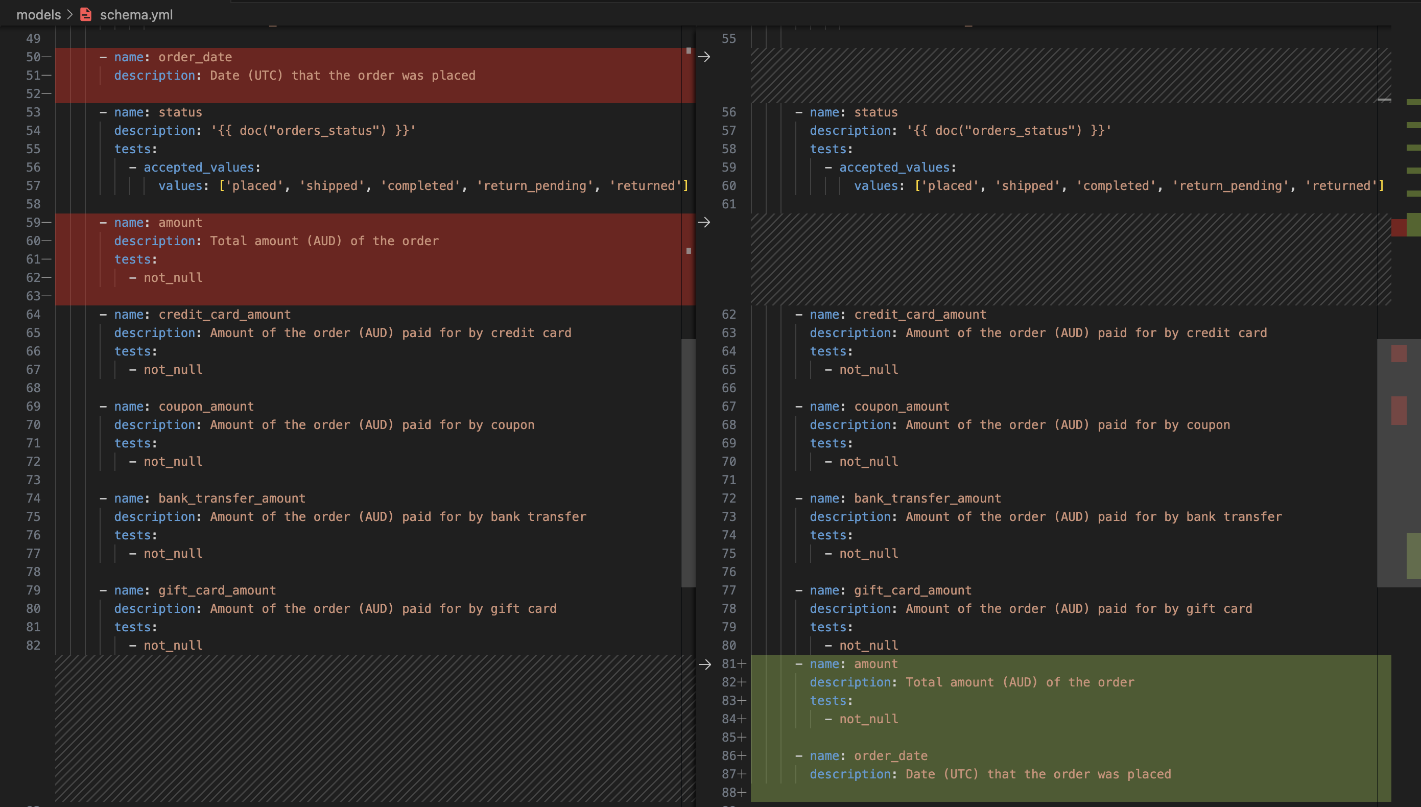The image size is (1421, 807).
Task: Select line number 50 in left pane
Action: coord(33,57)
